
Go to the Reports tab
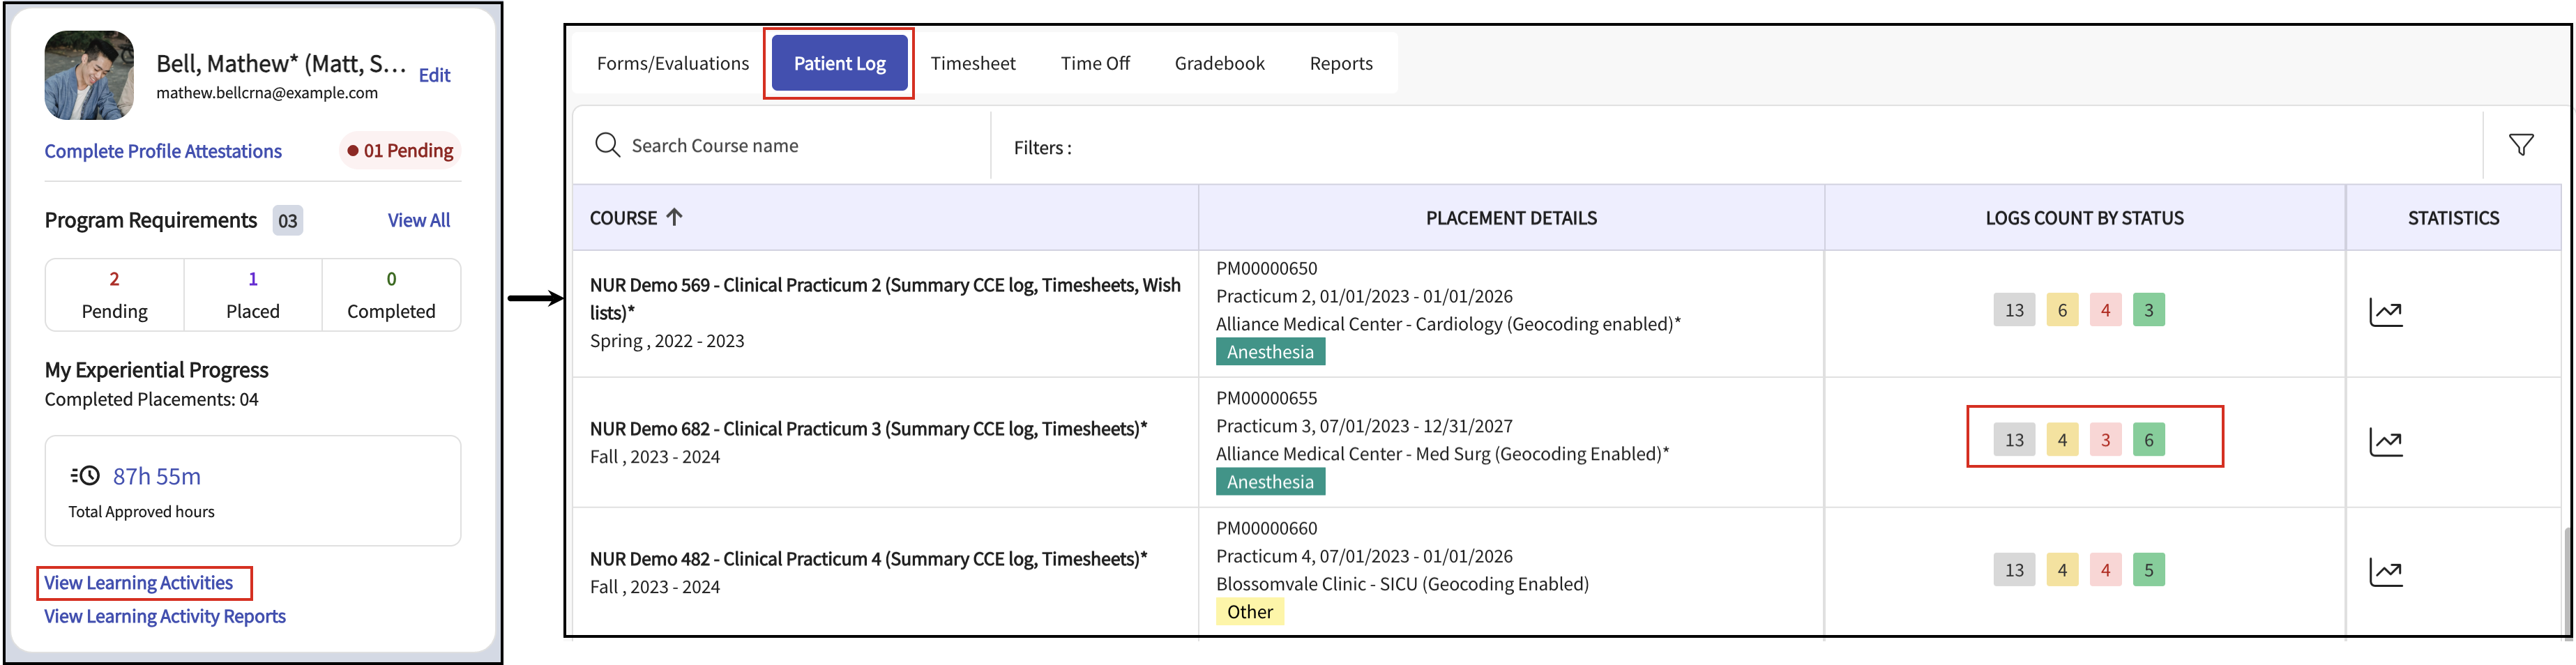point(1340,63)
